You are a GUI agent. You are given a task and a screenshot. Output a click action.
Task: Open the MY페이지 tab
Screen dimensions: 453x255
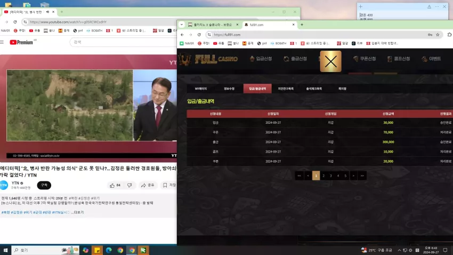point(201,89)
